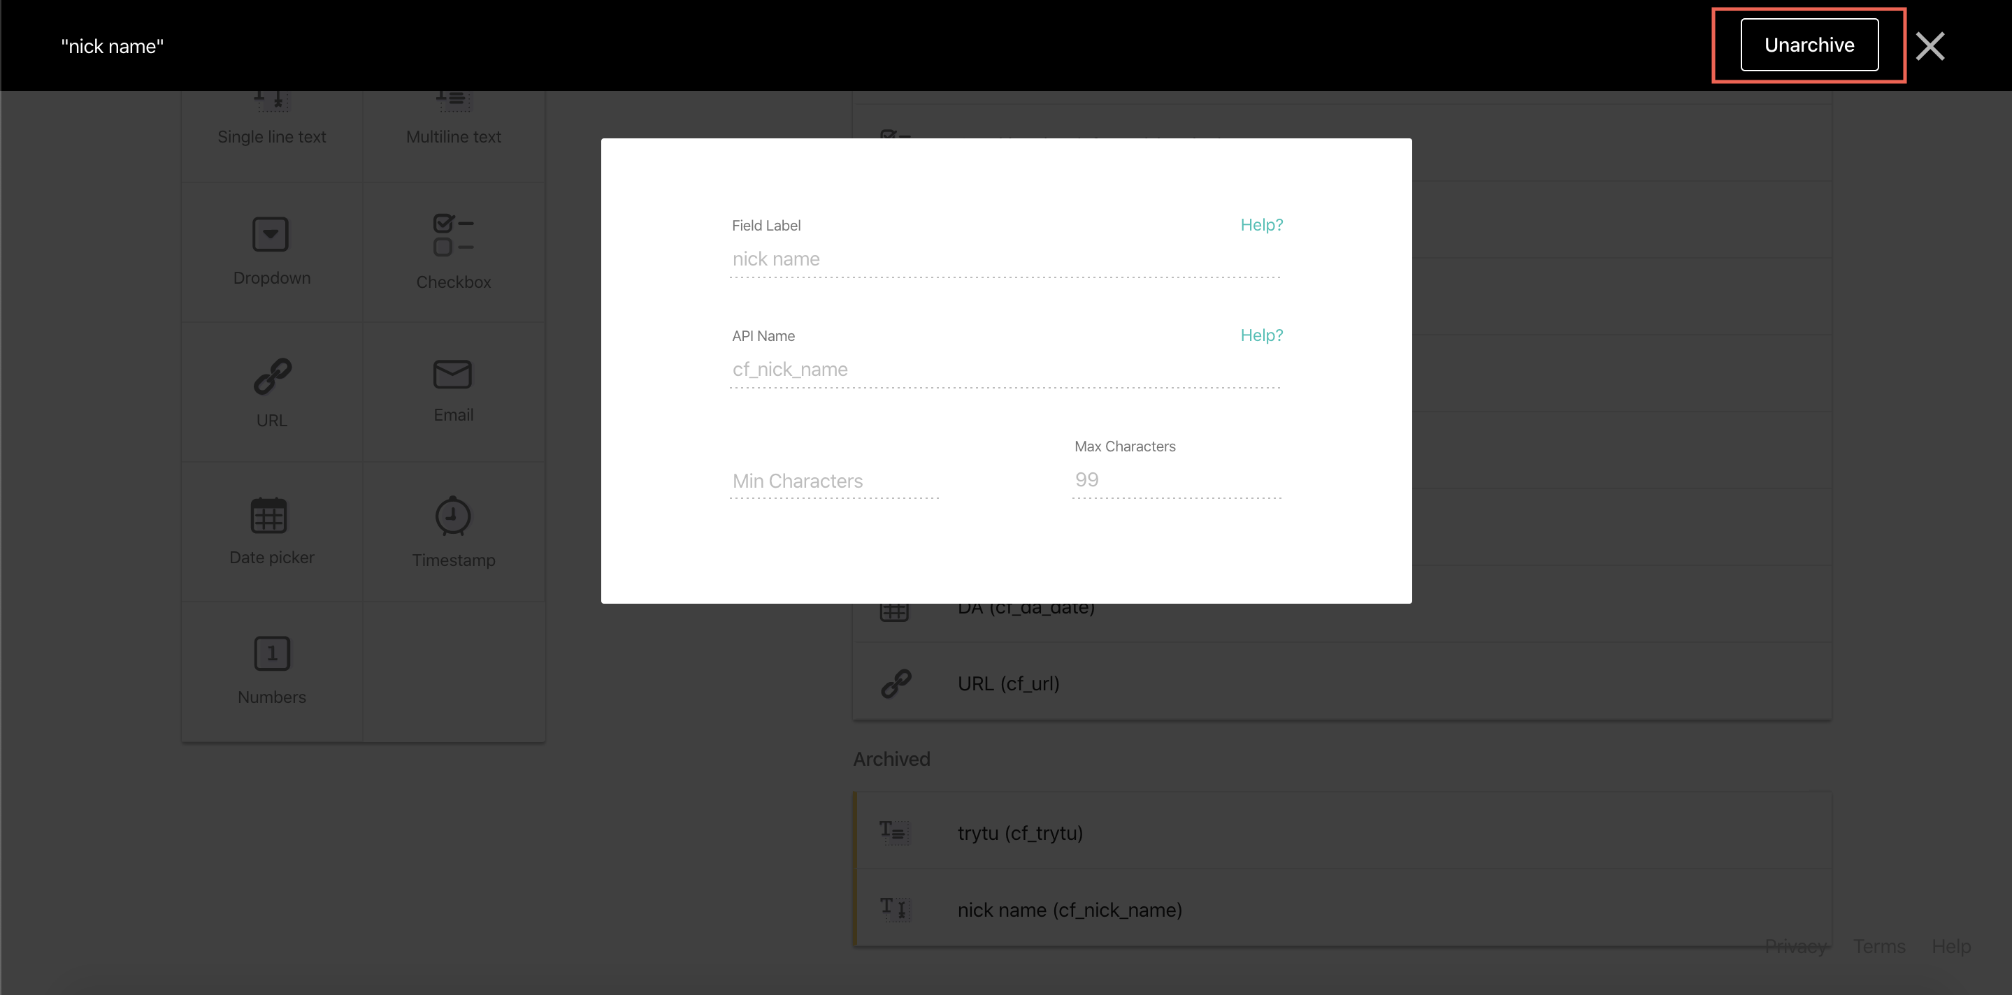Select the Numbers field type icon

point(272,653)
